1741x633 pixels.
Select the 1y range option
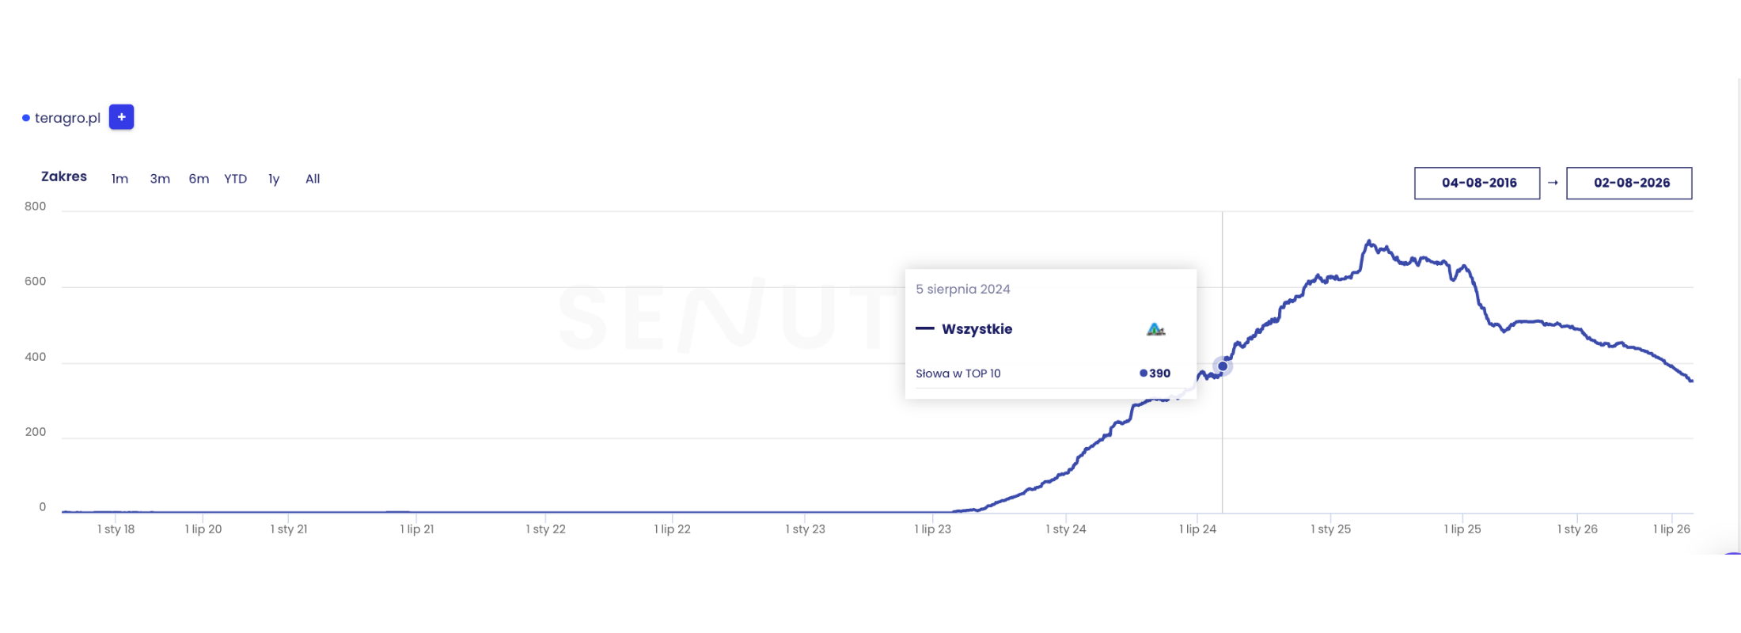point(274,179)
